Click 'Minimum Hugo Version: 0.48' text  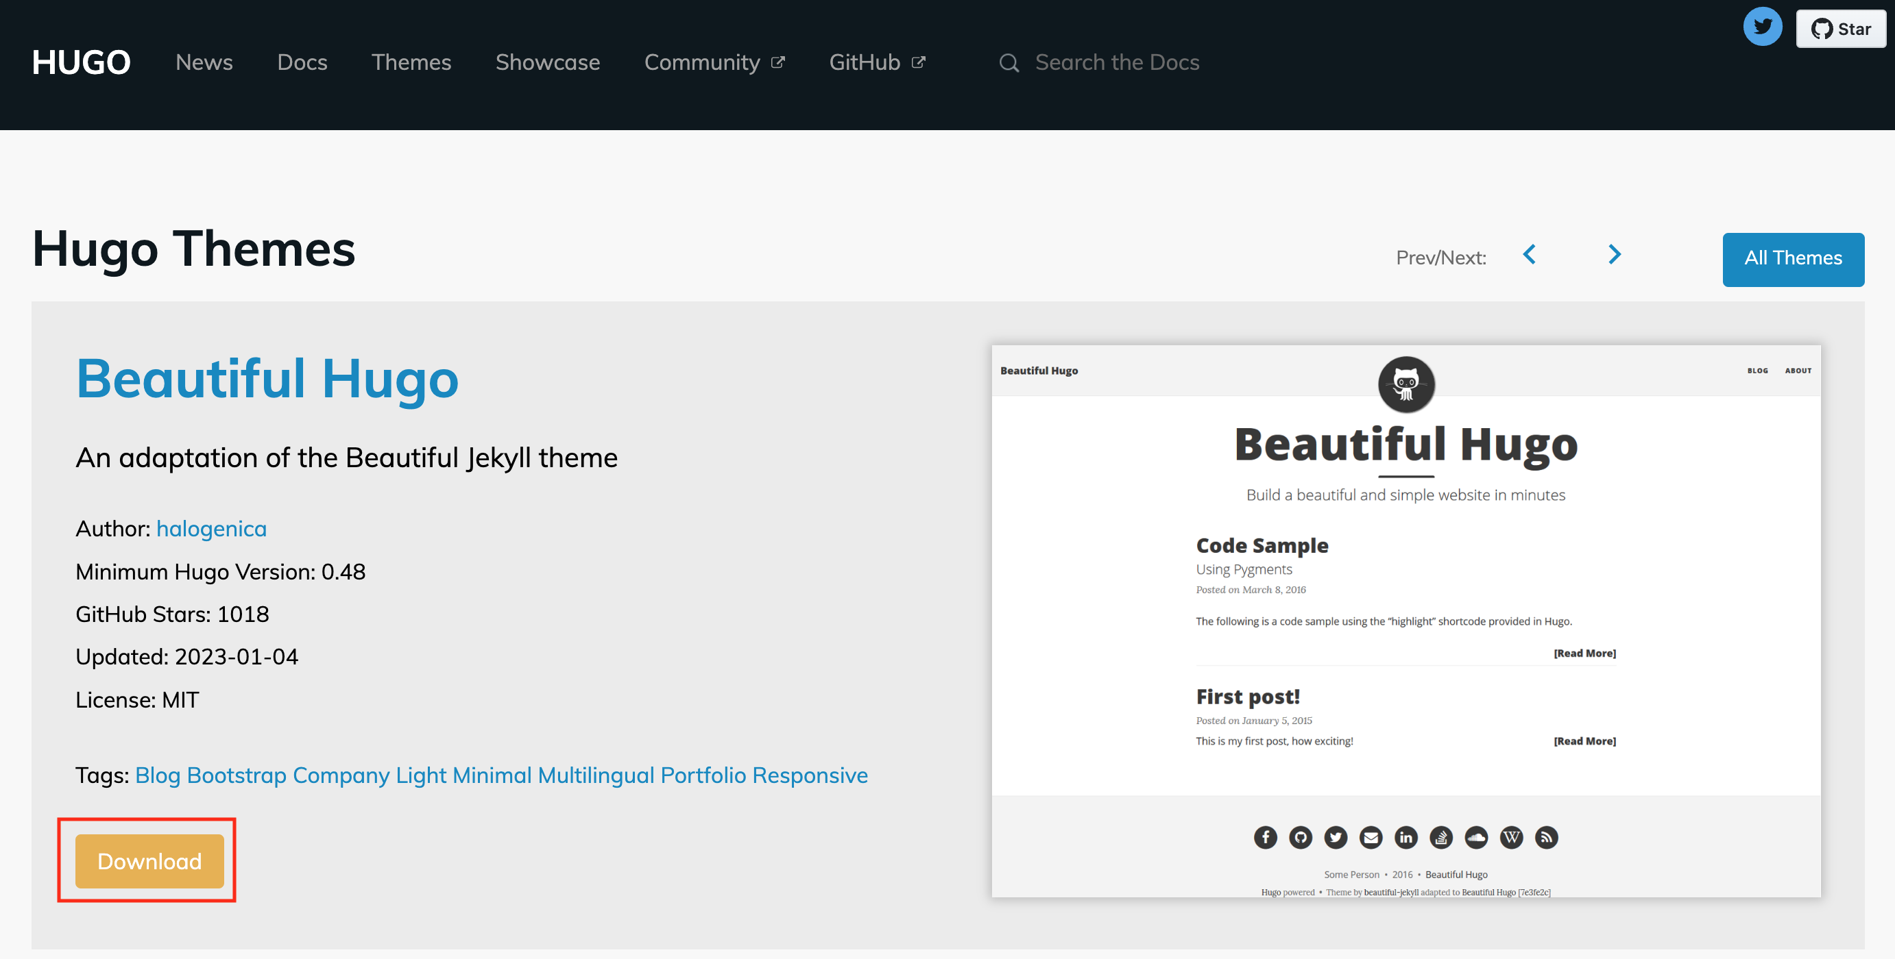pyautogui.click(x=221, y=572)
